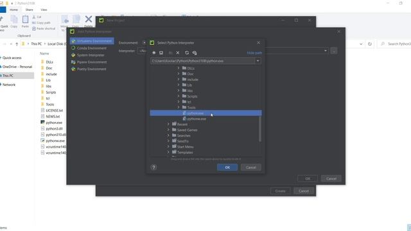
Task: Expand the Lib folder in tree
Action: [x=179, y=85]
